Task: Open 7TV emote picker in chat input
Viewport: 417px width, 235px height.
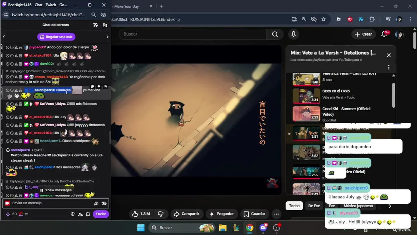Action: click(104, 203)
